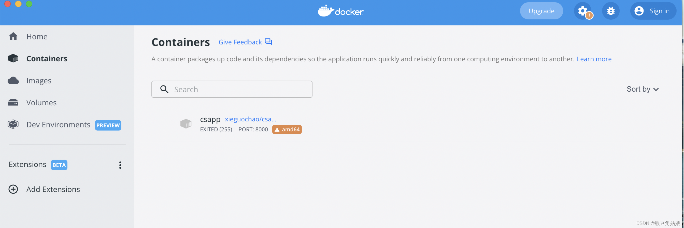Maximize window with green button
The image size is (684, 228).
coord(29,4)
